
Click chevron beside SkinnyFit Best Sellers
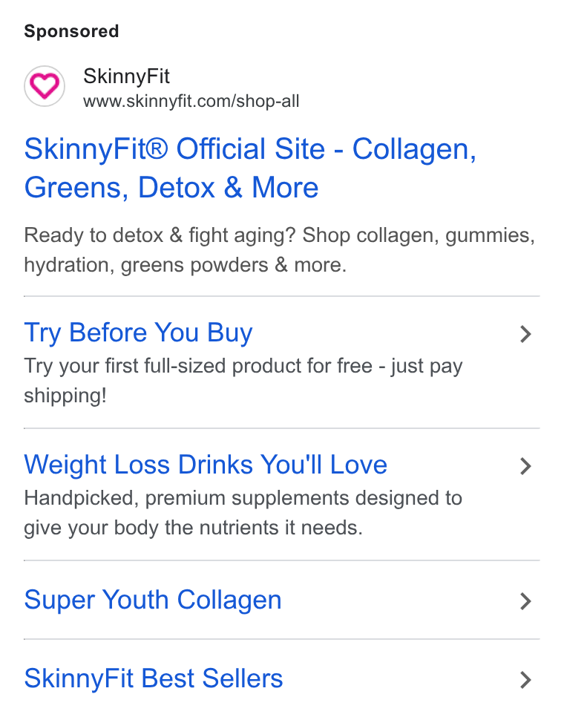coord(525,680)
